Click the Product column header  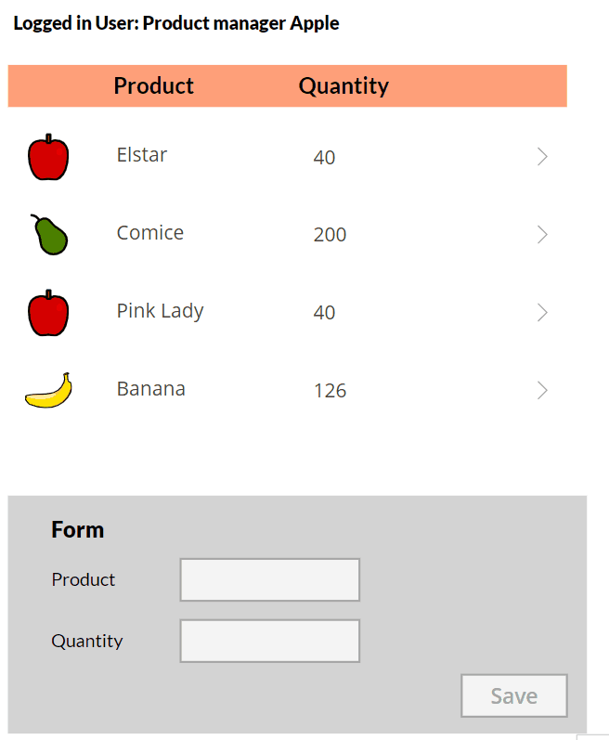[x=154, y=86]
